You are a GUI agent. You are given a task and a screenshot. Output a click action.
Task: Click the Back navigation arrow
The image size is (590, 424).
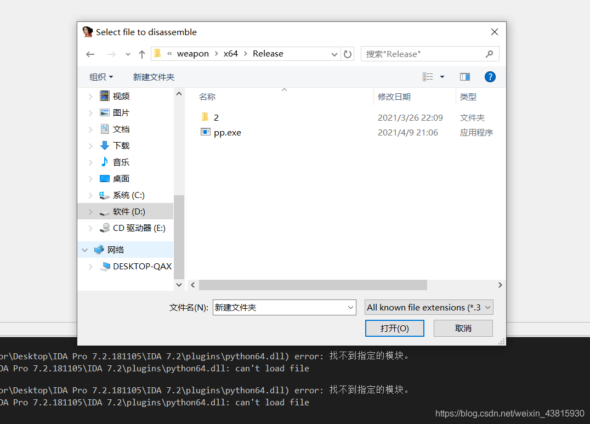pos(90,54)
